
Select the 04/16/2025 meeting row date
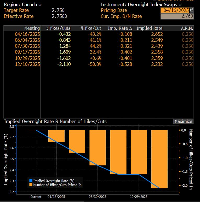27,34
